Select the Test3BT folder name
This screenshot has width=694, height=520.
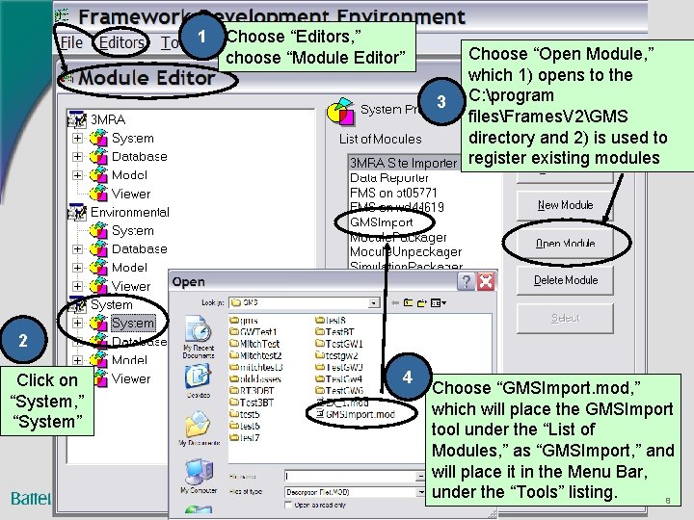coord(256,403)
